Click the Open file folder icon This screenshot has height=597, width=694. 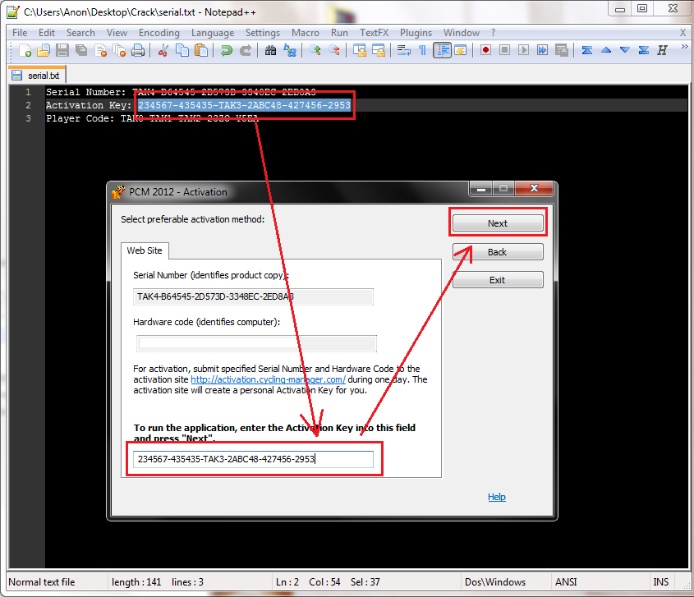pos(44,50)
